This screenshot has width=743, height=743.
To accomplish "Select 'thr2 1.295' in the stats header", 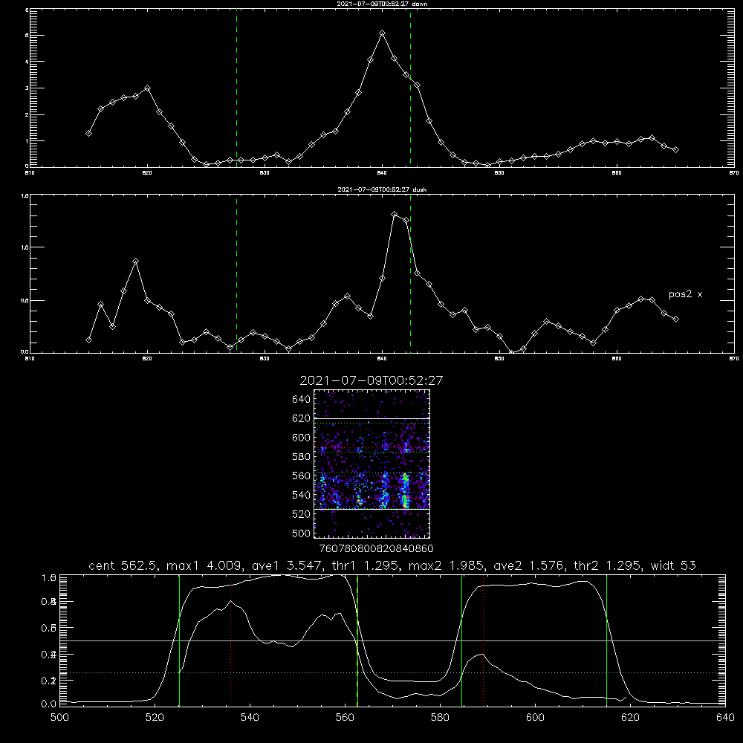I will [x=609, y=565].
